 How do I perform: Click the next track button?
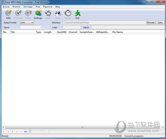[x=21, y=131]
